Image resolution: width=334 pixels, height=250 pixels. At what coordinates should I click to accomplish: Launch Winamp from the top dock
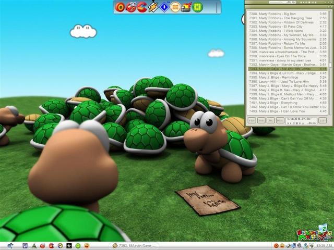tap(153, 7)
